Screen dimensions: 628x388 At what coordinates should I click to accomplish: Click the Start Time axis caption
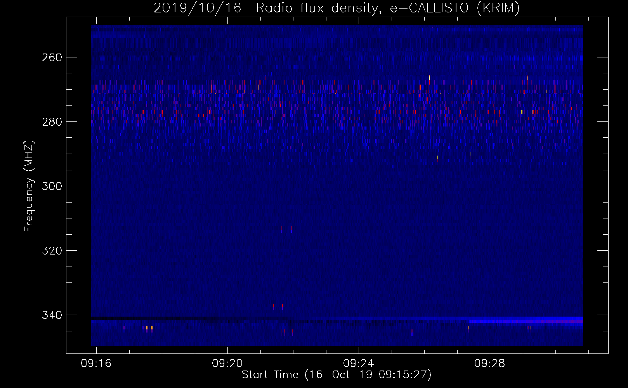[x=337, y=375]
